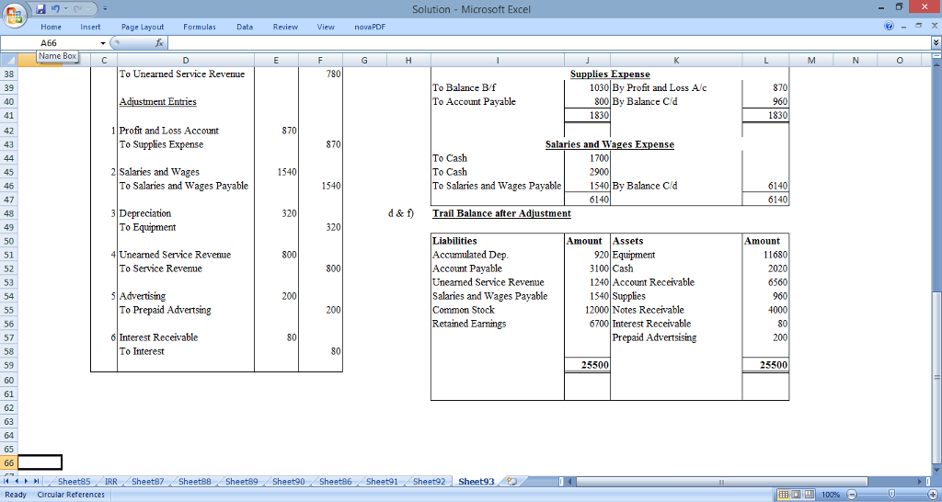Select Page Break Preview button
Image resolution: width=942 pixels, height=502 pixels.
pos(809,495)
